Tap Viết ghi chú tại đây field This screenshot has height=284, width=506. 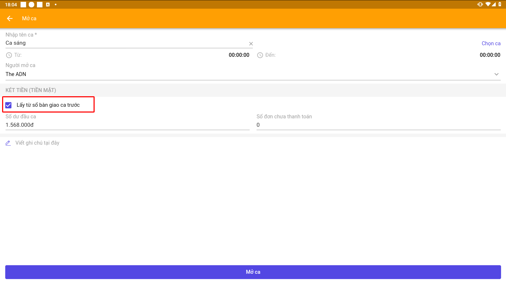coord(37,143)
